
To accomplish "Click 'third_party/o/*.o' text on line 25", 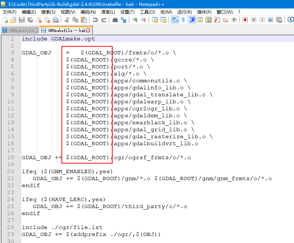I will tap(156, 206).
